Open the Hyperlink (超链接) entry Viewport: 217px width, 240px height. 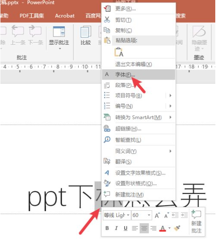tap(138, 129)
